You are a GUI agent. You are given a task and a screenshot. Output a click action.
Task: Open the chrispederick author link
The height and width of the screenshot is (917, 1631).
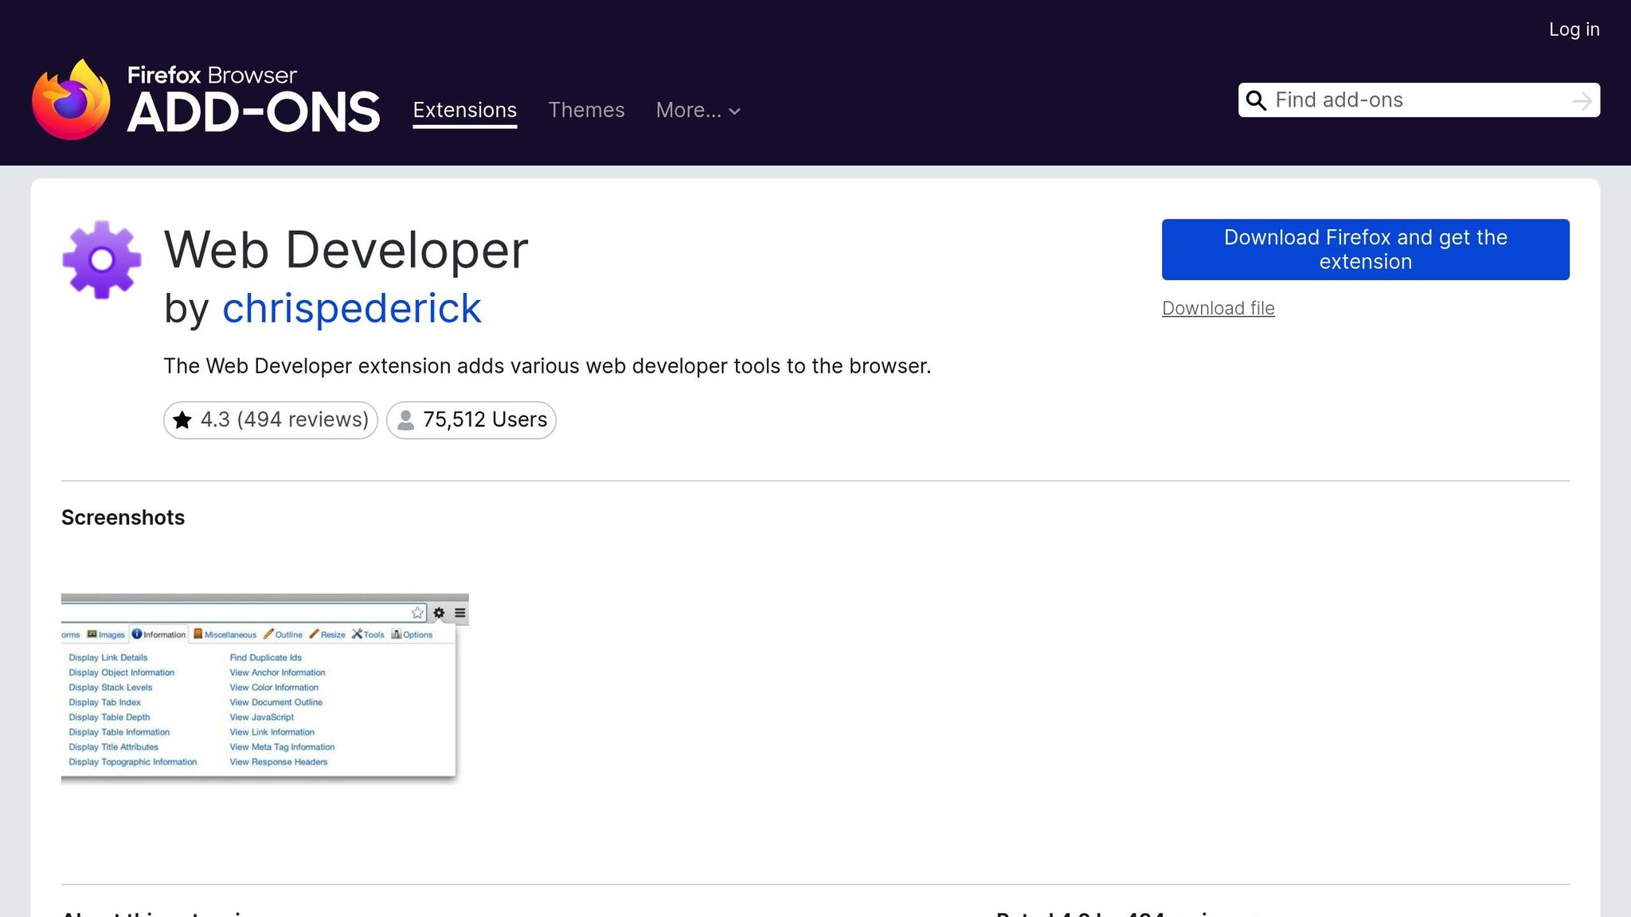(x=351, y=308)
